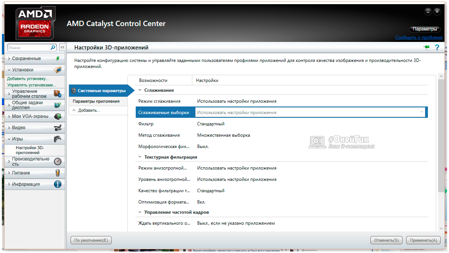
Task: Click the plus icon beside Добавить
Action: point(74,110)
